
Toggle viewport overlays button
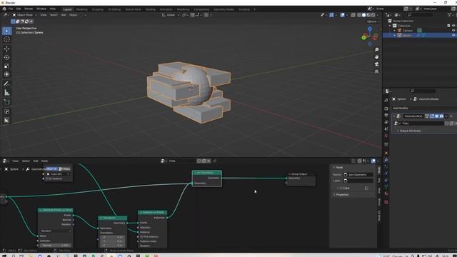(343, 15)
